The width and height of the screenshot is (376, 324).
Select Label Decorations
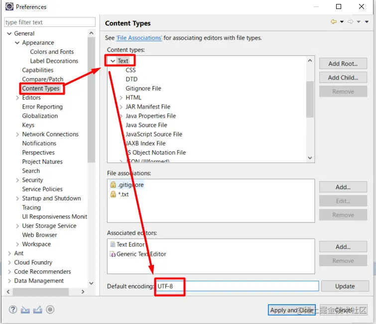54,61
